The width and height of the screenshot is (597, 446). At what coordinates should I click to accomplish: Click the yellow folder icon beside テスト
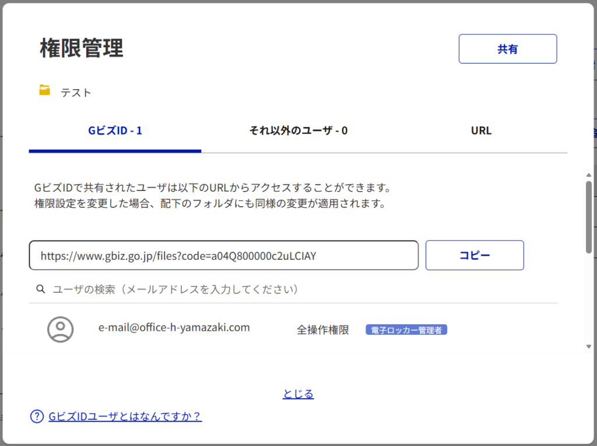45,90
